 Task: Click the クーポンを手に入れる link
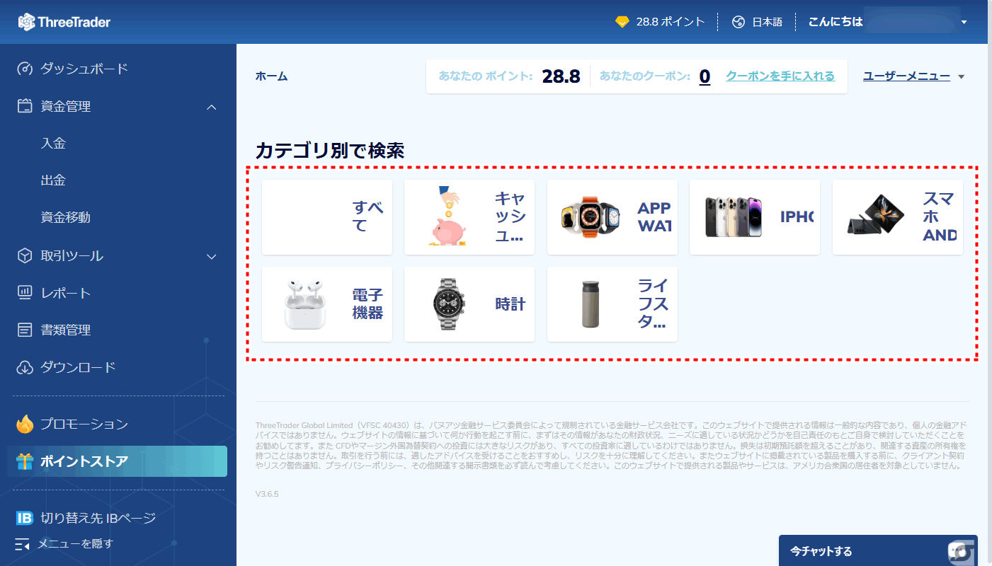pos(780,76)
